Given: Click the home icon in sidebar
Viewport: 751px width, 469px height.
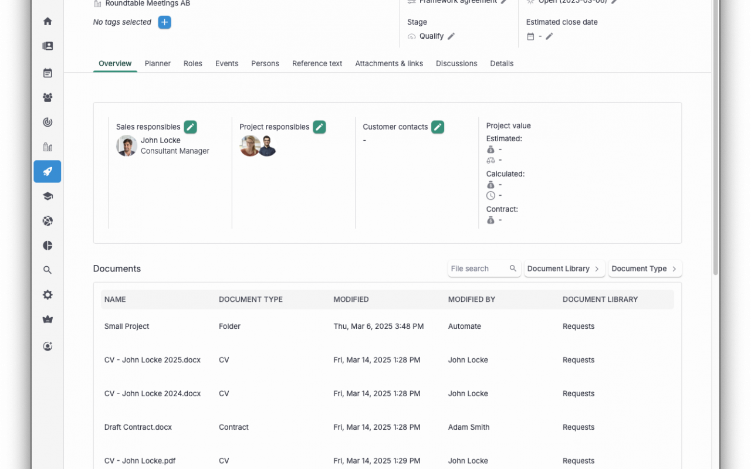Looking at the screenshot, I should 48,22.
